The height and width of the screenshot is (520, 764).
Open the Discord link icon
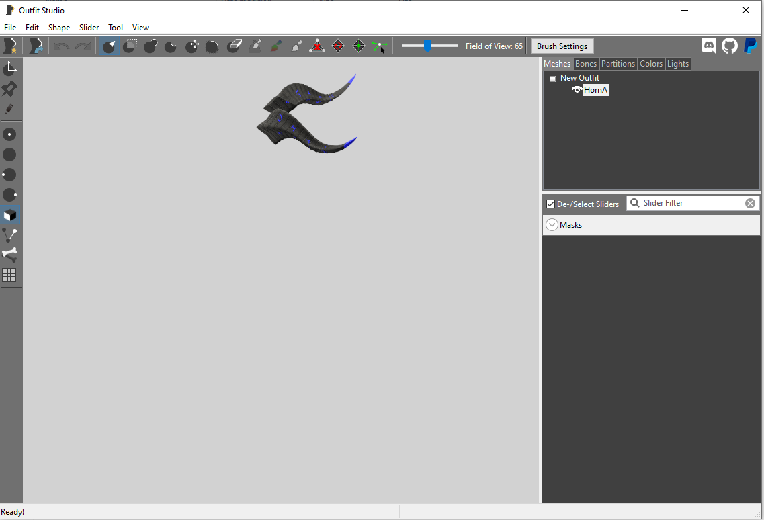coord(709,46)
